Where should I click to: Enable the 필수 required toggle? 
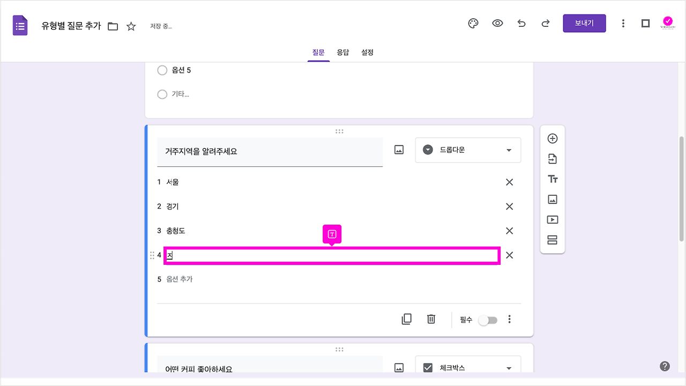(488, 319)
